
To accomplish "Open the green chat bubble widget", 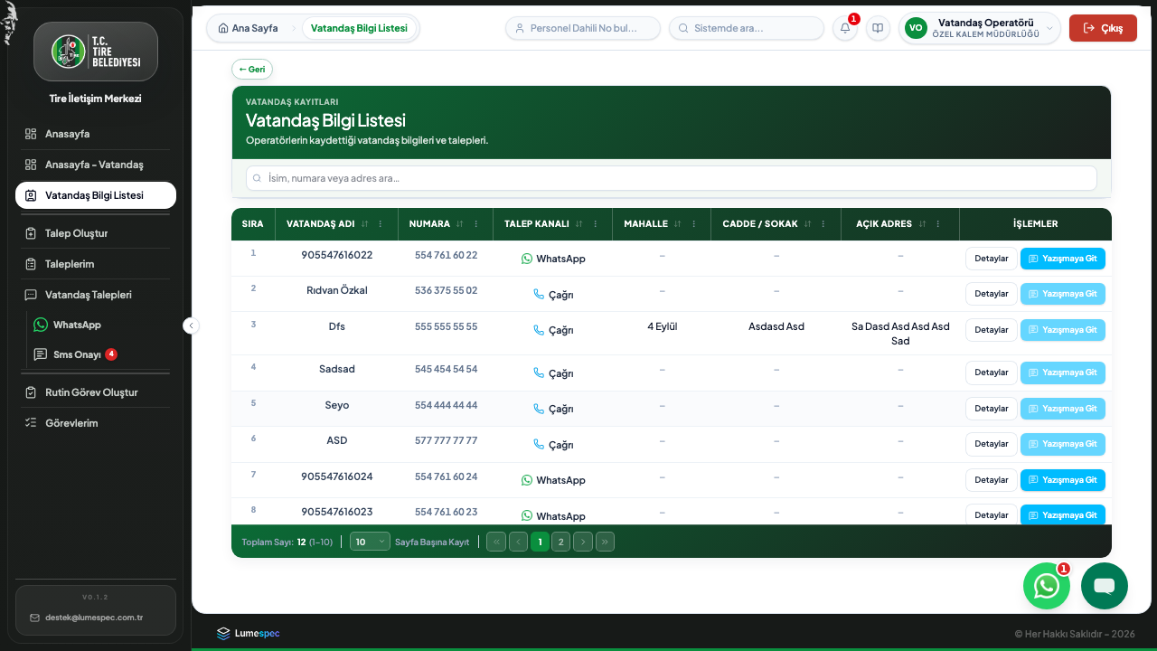I will [x=1105, y=586].
